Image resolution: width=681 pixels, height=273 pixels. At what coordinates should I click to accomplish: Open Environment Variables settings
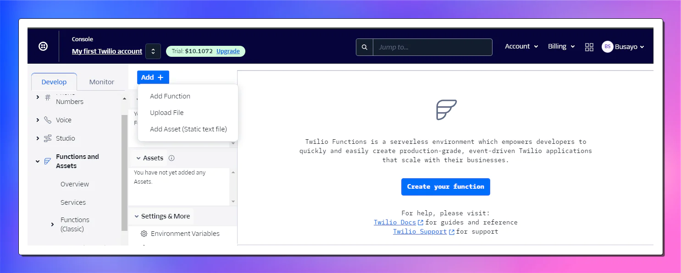coord(185,234)
